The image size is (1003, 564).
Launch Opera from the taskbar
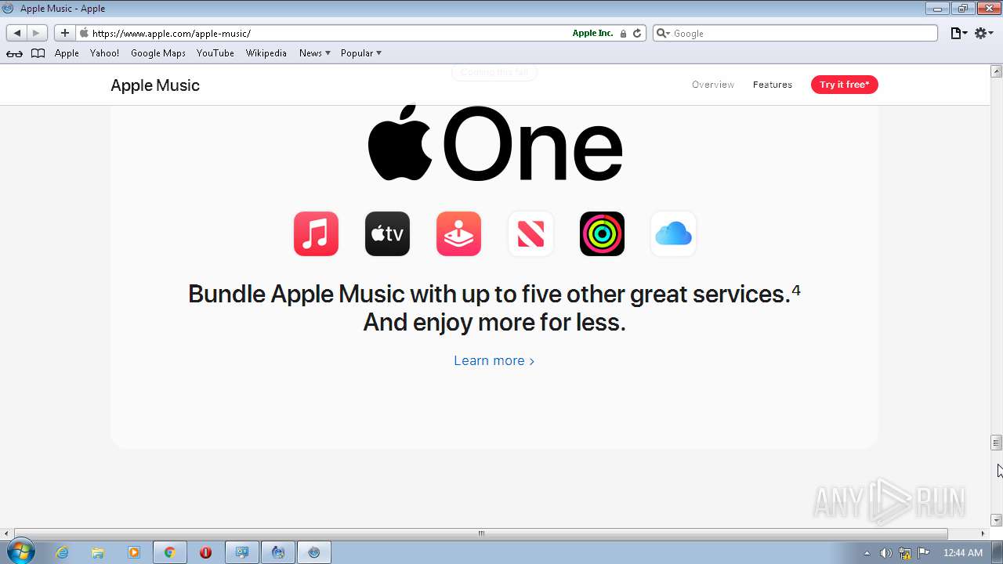pos(205,552)
